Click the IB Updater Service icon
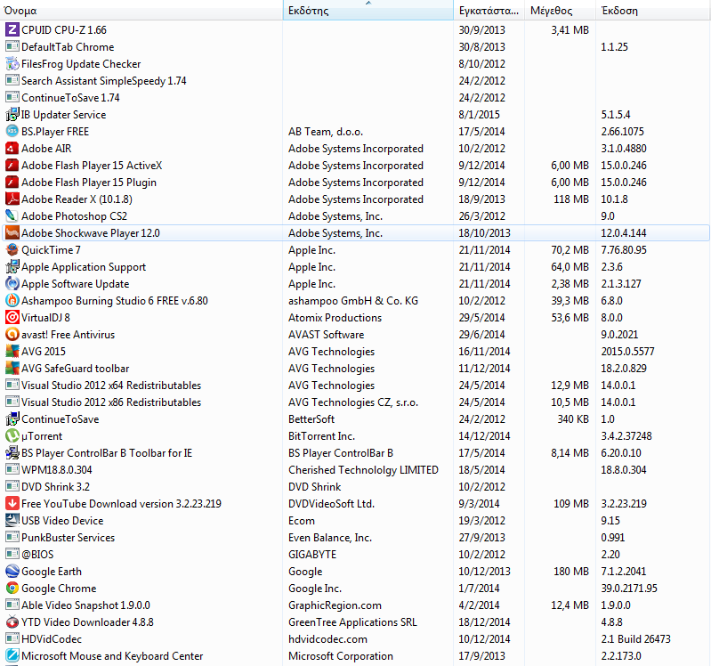 pyautogui.click(x=12, y=115)
